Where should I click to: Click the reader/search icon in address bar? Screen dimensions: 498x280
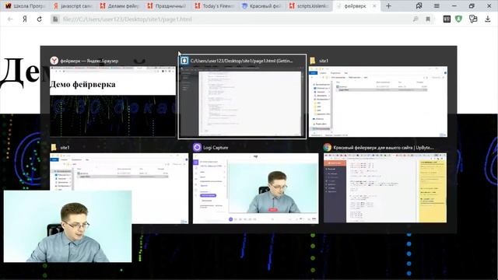[x=416, y=19]
